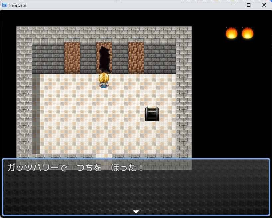Click the TransGate window title text
The height and width of the screenshot is (218, 272).
point(17,5)
